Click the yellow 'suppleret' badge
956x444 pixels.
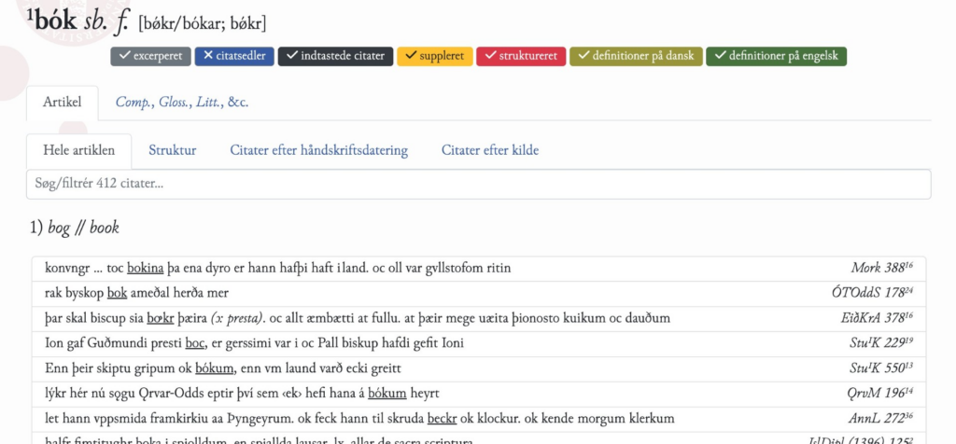[435, 56]
